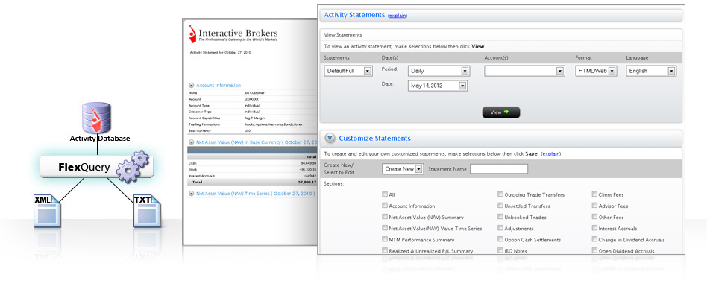Screen dimensions: 707x298
Task: Check the Client Fees checkbox
Action: (x=594, y=194)
